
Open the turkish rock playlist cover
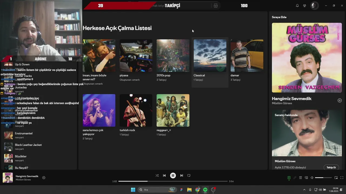[x=136, y=110]
